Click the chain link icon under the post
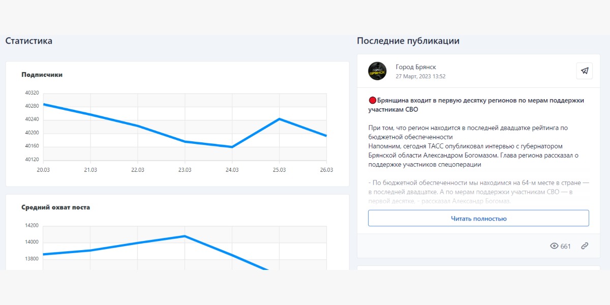610x305 pixels. coord(585,246)
